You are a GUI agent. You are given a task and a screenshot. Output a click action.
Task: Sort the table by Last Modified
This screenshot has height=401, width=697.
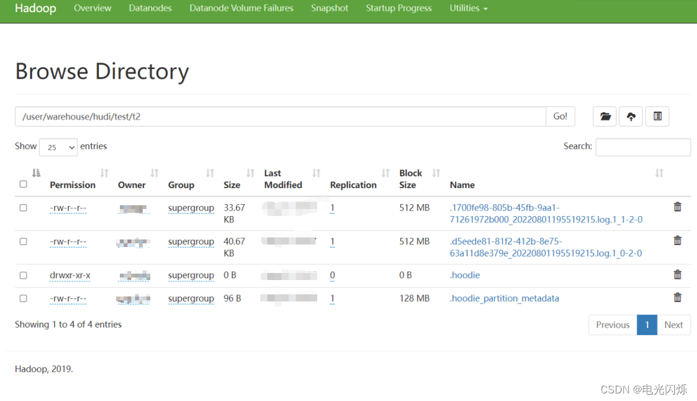(x=282, y=179)
